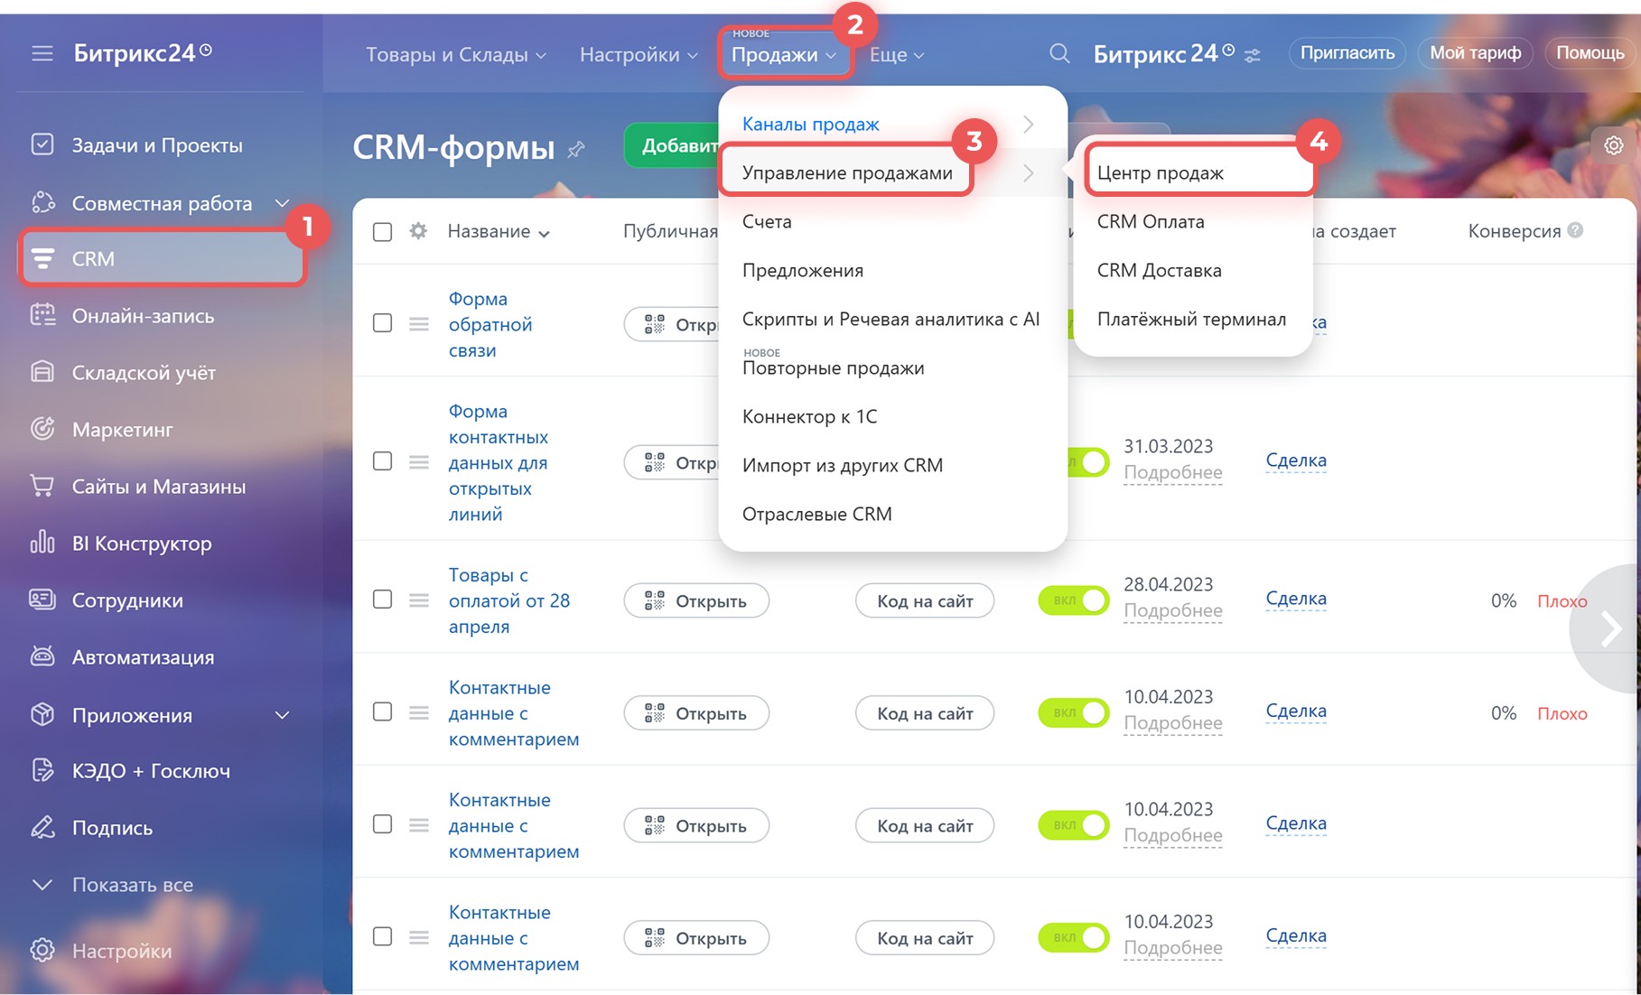Click the pin icon next to CRM-формы title
This screenshot has width=1641, height=995.
[576, 149]
